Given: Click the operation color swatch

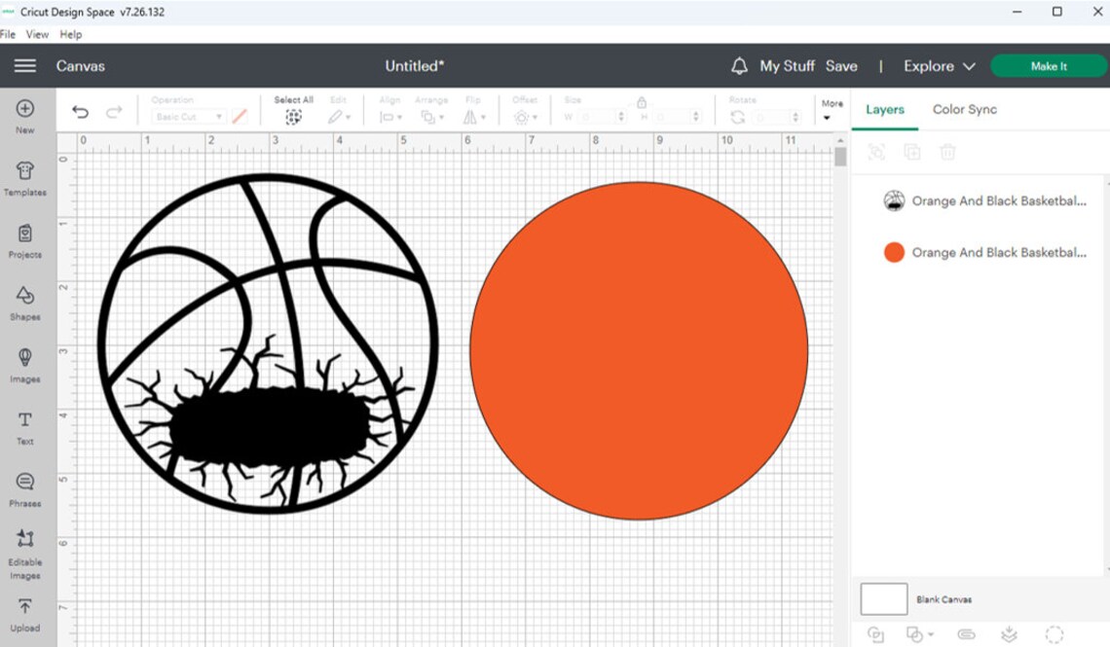Looking at the screenshot, I should [x=240, y=116].
